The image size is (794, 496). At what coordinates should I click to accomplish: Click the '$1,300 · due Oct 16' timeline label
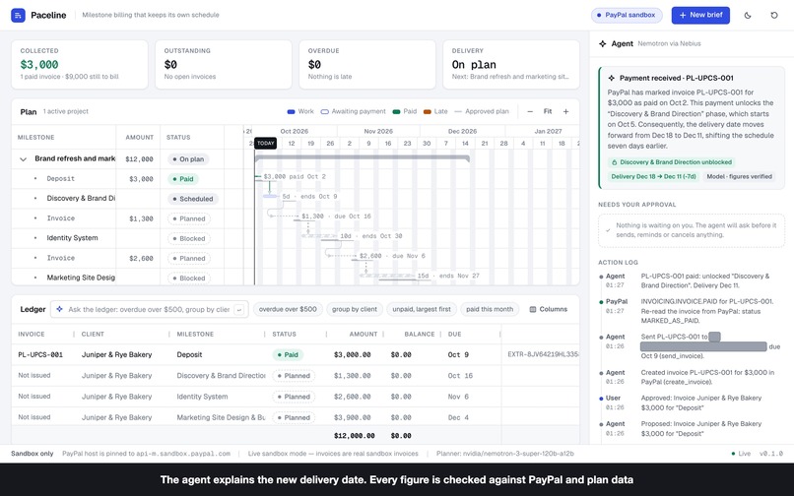[336, 217]
